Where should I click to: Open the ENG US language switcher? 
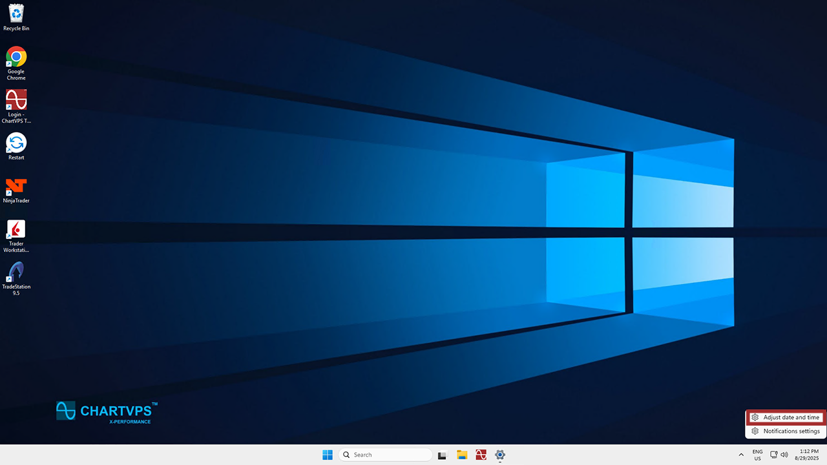tap(757, 455)
